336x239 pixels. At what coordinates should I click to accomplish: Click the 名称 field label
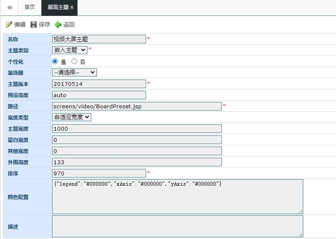(x=13, y=40)
